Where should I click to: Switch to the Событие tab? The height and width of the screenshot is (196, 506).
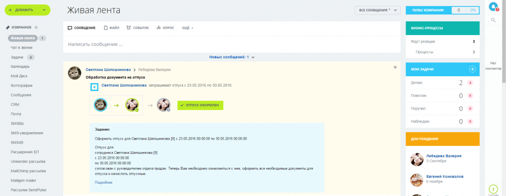[x=138, y=28]
